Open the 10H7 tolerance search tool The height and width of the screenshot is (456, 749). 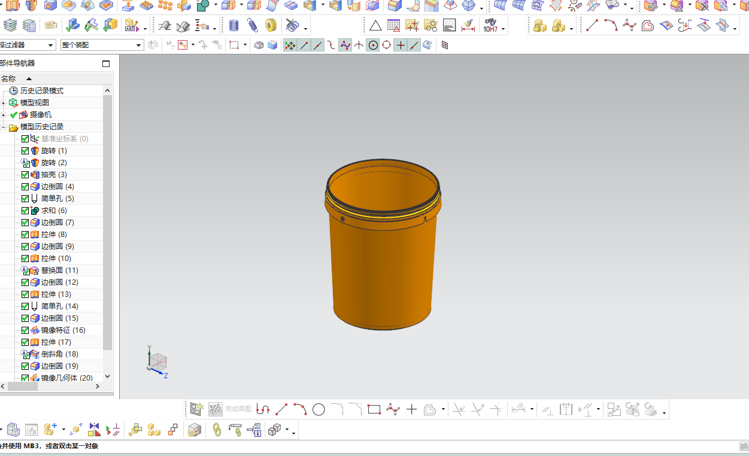[490, 26]
